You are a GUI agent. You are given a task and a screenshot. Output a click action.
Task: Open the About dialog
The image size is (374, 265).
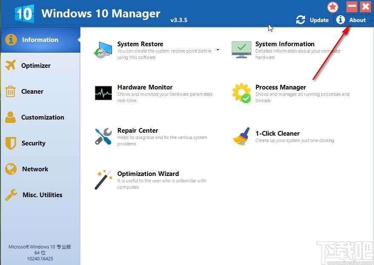354,20
